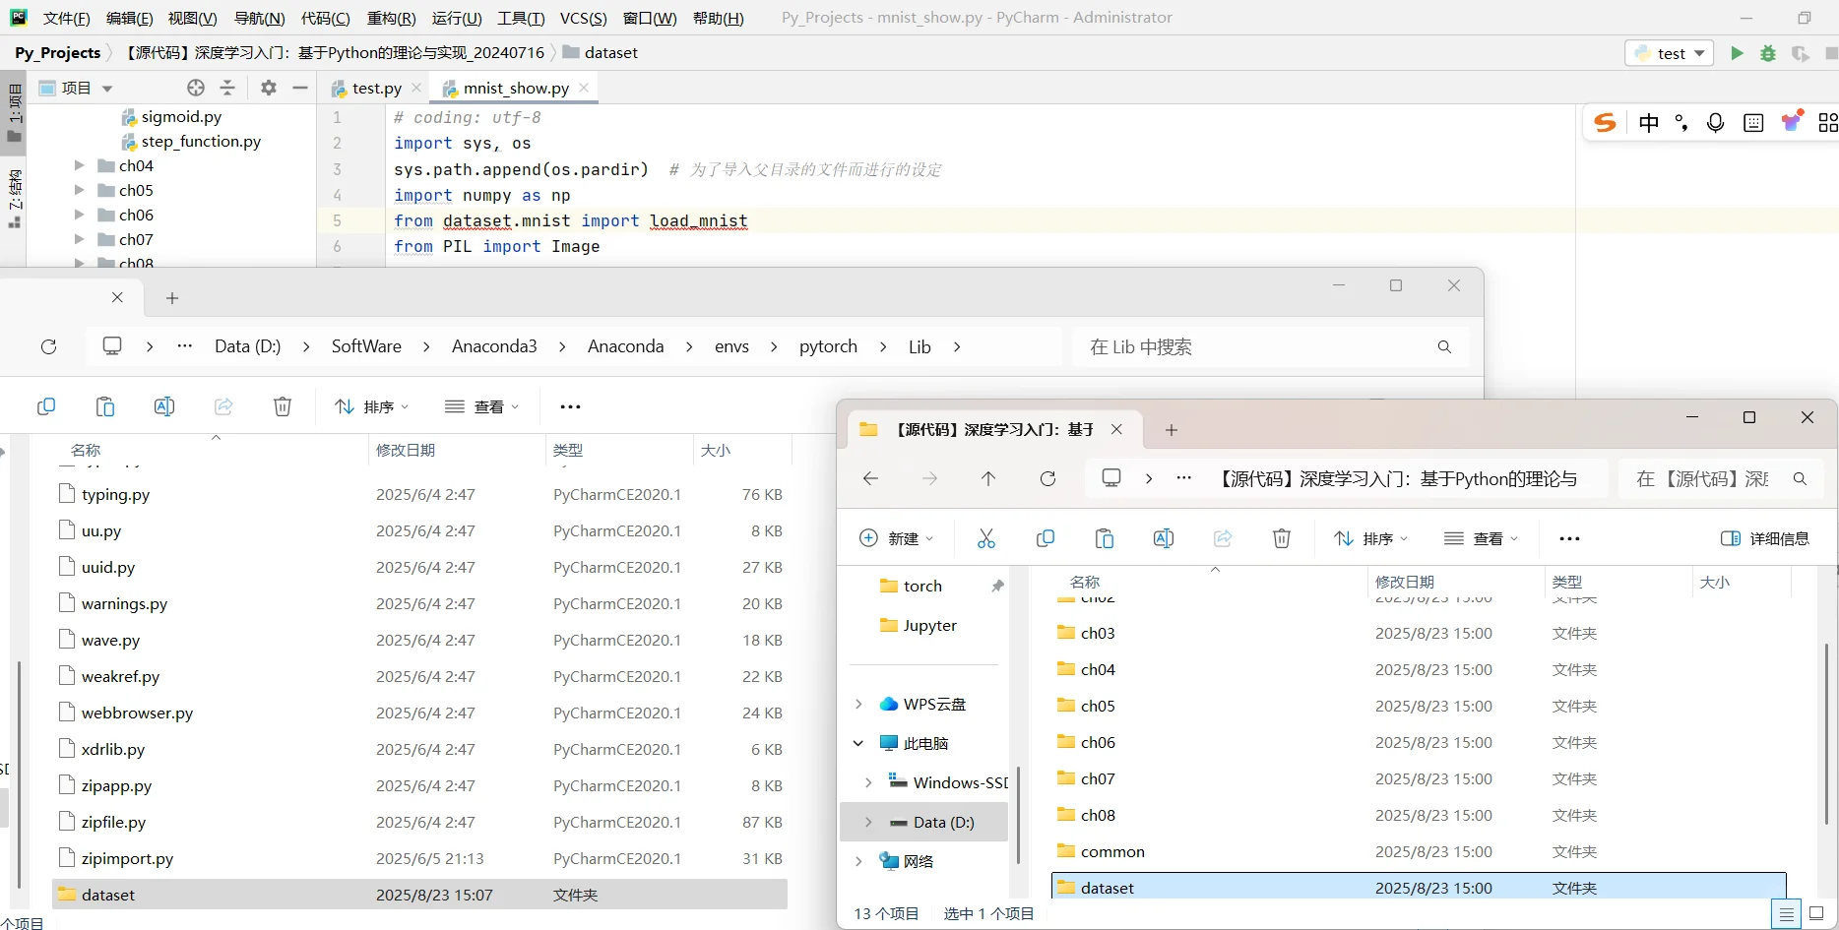
Task: Collapse the 此电脑 node in navigation pane
Action: 858,743
